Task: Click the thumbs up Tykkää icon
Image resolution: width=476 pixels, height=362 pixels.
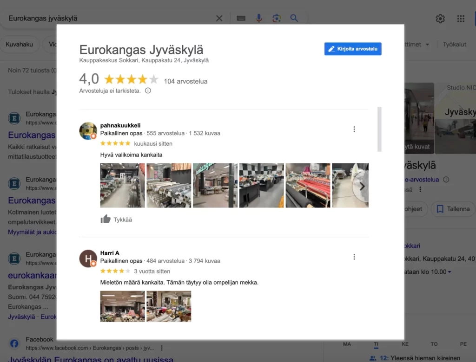Action: pos(106,219)
